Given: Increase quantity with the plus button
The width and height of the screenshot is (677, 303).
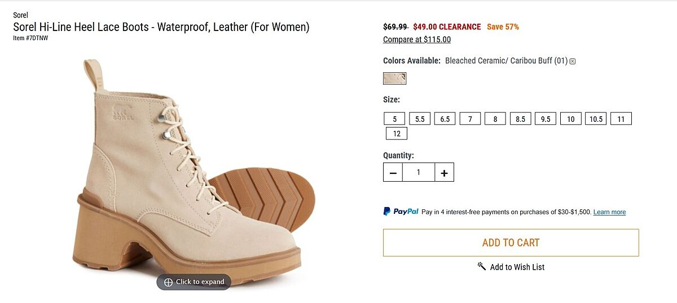Looking at the screenshot, I should [444, 173].
